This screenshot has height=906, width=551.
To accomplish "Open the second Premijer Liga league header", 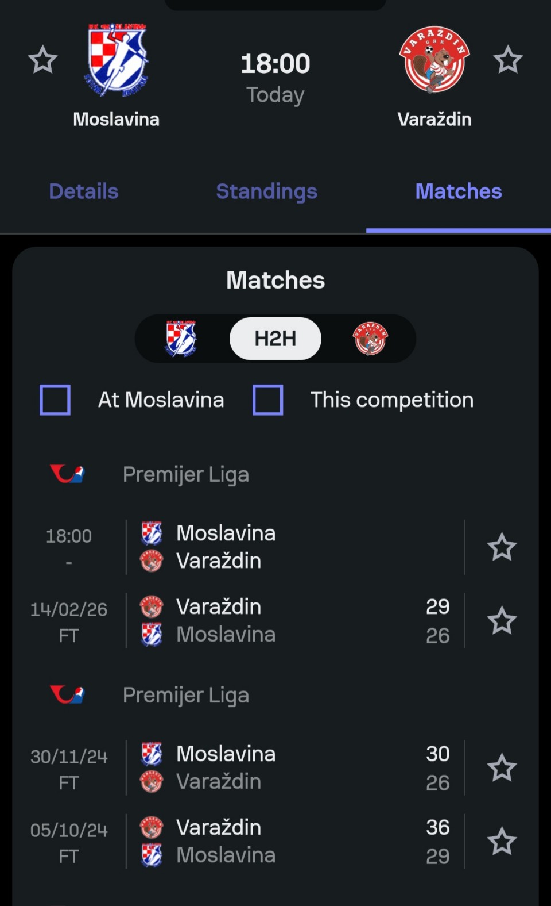I will 185,695.
